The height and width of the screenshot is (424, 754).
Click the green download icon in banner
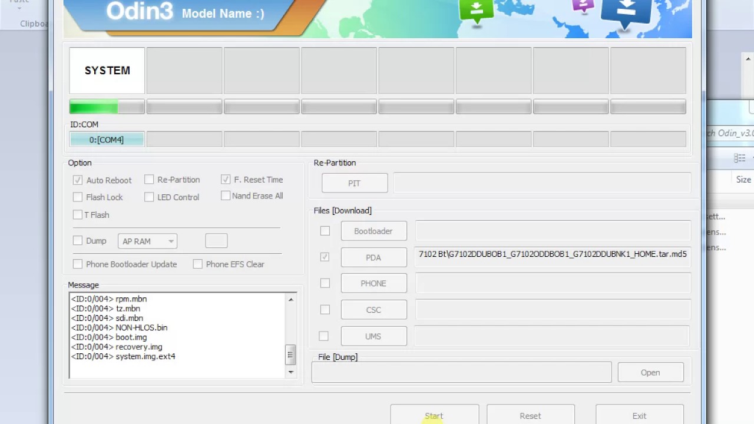click(x=476, y=11)
